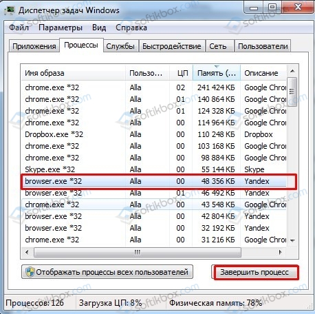
Task: Select chrome.exe row with 43 548 КБ
Action: (153, 205)
